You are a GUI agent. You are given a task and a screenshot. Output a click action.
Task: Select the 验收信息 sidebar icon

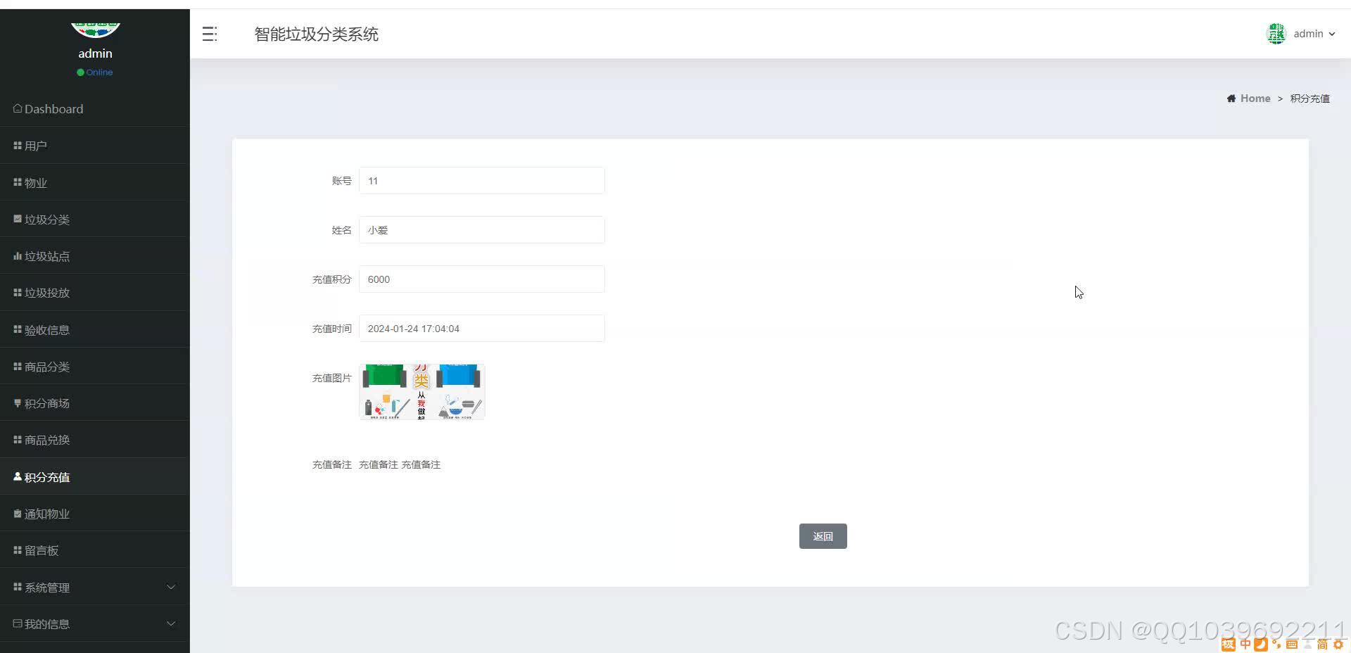17,329
